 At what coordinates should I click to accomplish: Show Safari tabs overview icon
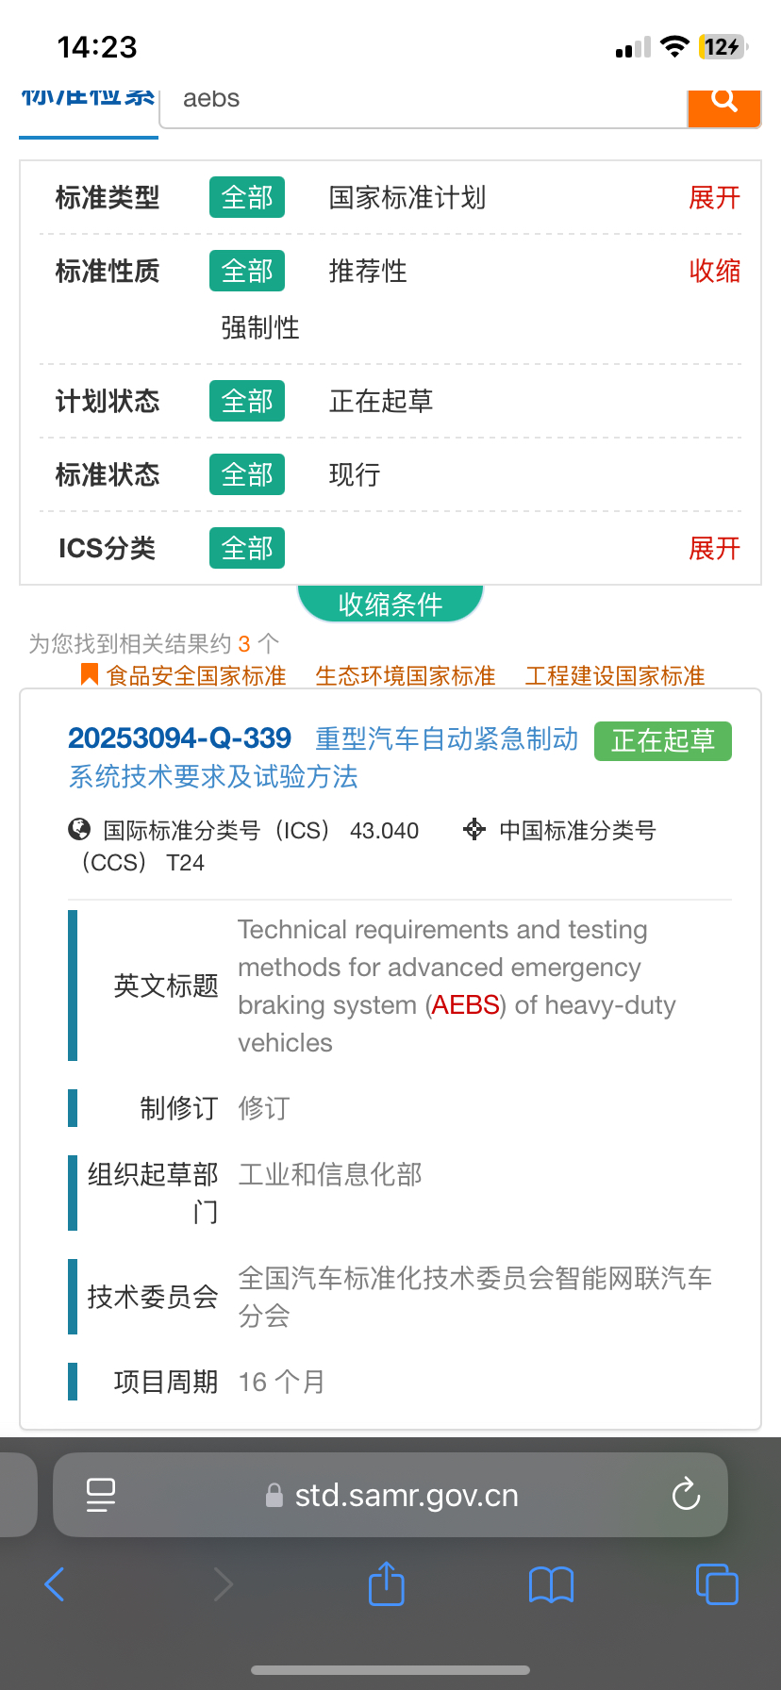[x=716, y=1584]
